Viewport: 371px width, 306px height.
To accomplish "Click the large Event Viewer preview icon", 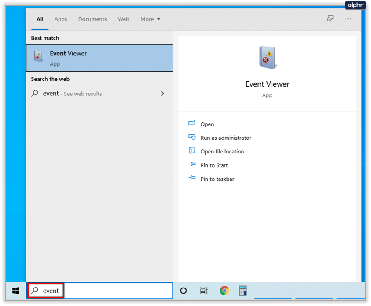I will [268, 58].
